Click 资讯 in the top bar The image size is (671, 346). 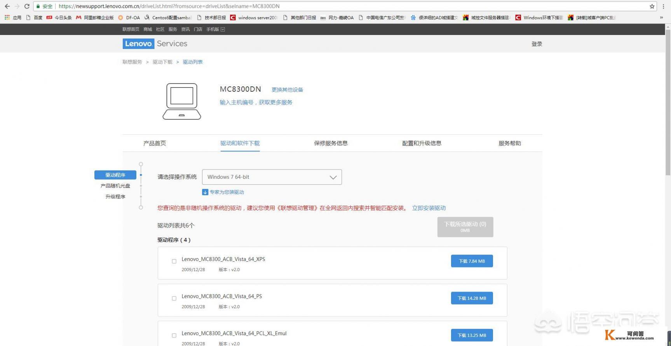coord(185,29)
